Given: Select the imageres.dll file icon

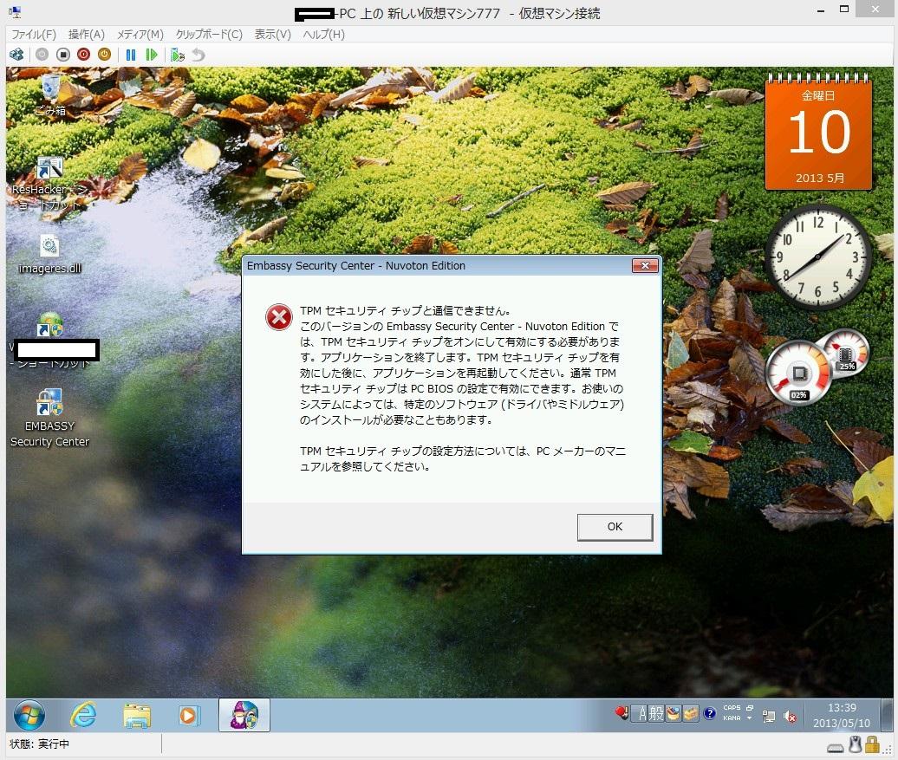Looking at the screenshot, I should (49, 254).
